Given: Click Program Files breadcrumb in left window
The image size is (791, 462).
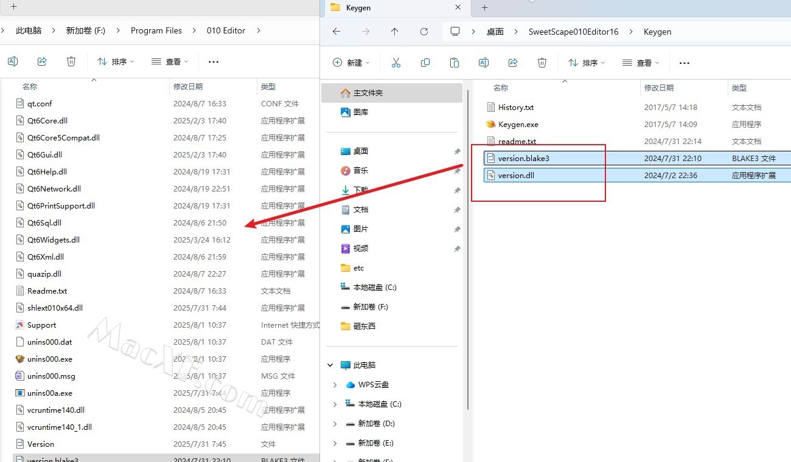Looking at the screenshot, I should [156, 30].
